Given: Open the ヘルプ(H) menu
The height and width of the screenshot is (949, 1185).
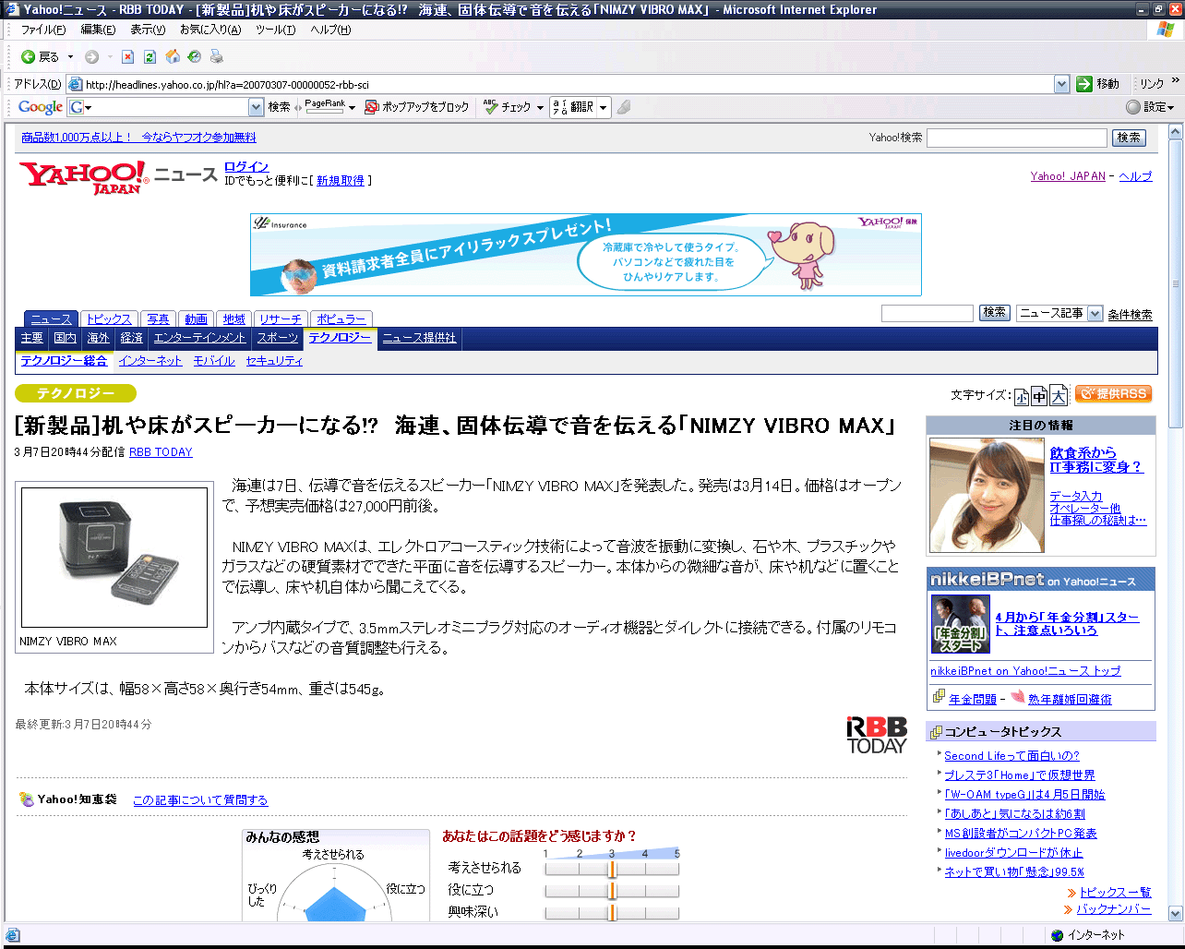Looking at the screenshot, I should [330, 30].
